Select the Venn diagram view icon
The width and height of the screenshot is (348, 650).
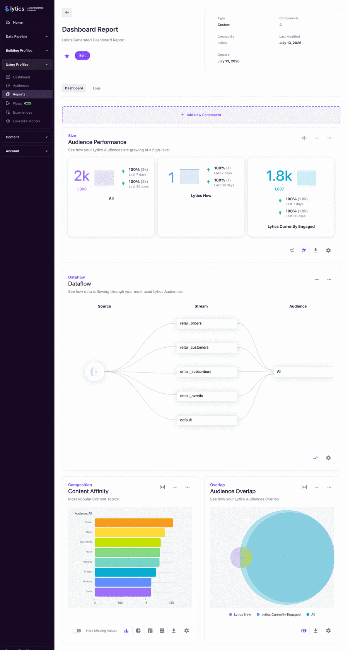point(304,631)
